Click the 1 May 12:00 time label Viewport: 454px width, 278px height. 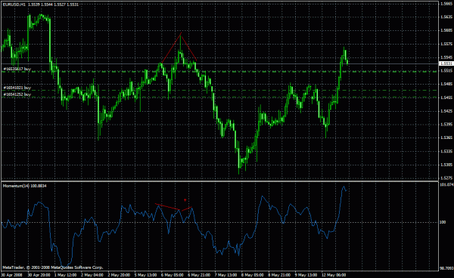click(65, 275)
